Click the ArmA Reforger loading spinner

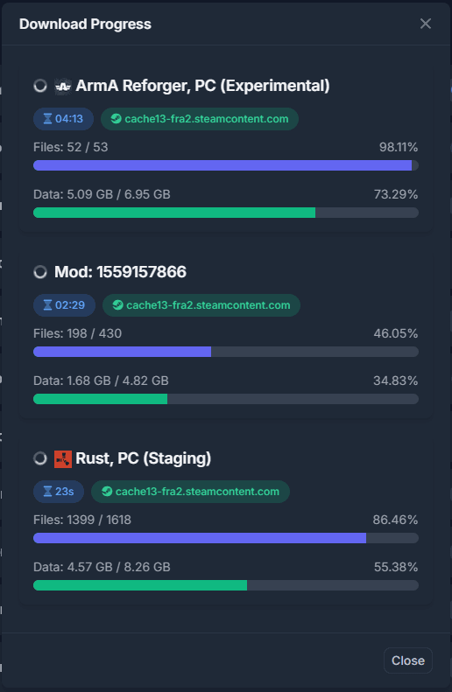coord(40,86)
